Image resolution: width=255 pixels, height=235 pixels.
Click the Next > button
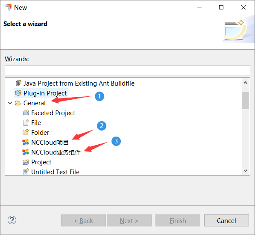point(129,220)
